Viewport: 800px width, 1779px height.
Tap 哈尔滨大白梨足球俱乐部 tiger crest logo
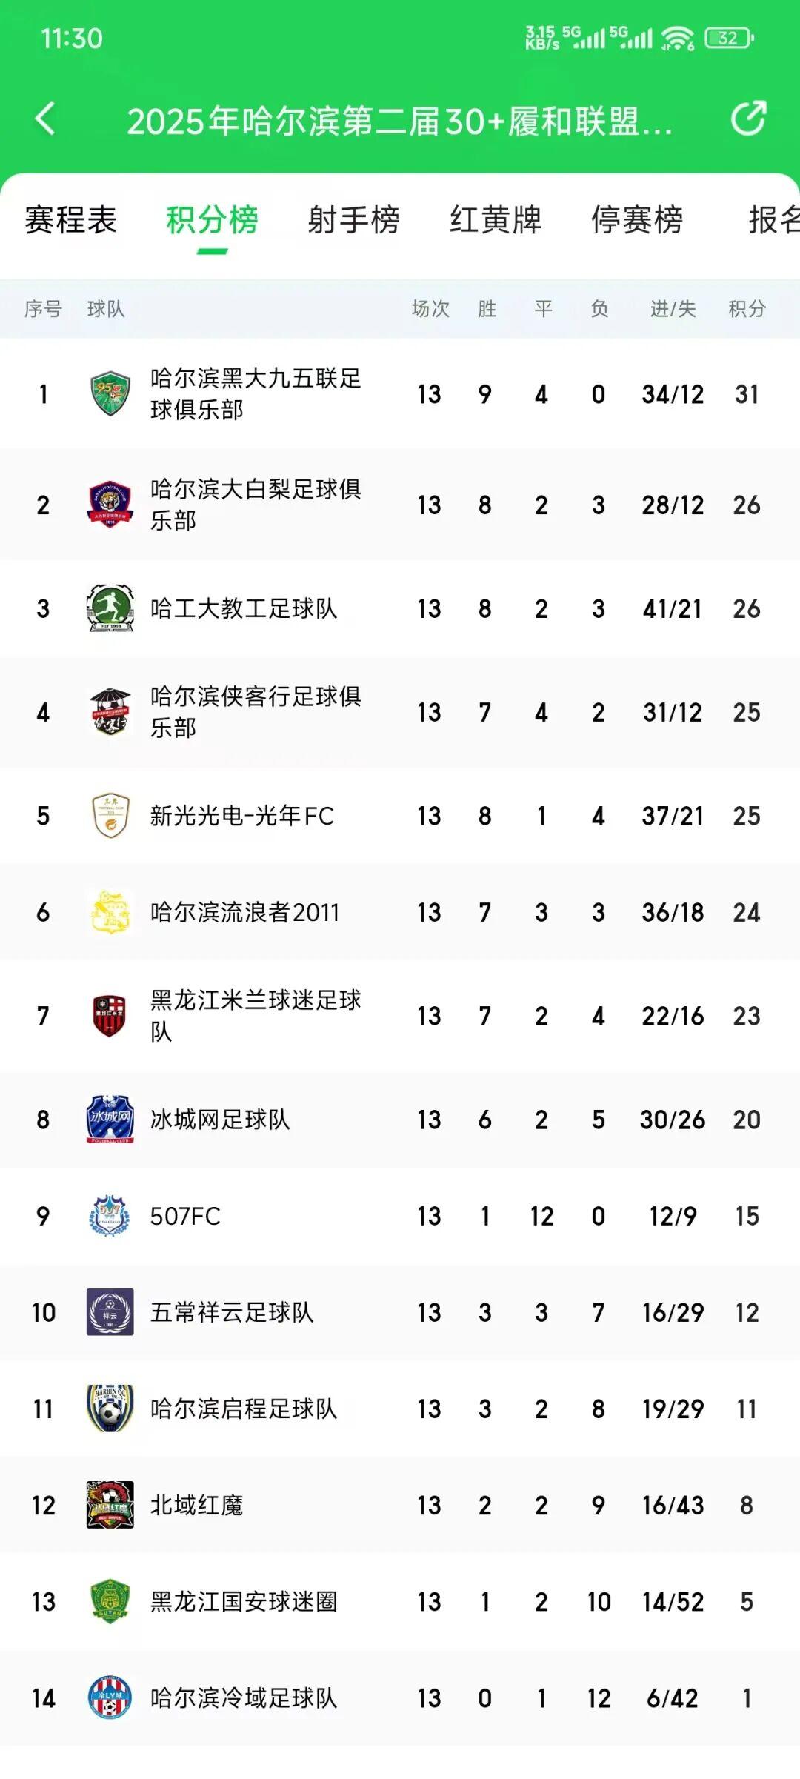(x=110, y=505)
